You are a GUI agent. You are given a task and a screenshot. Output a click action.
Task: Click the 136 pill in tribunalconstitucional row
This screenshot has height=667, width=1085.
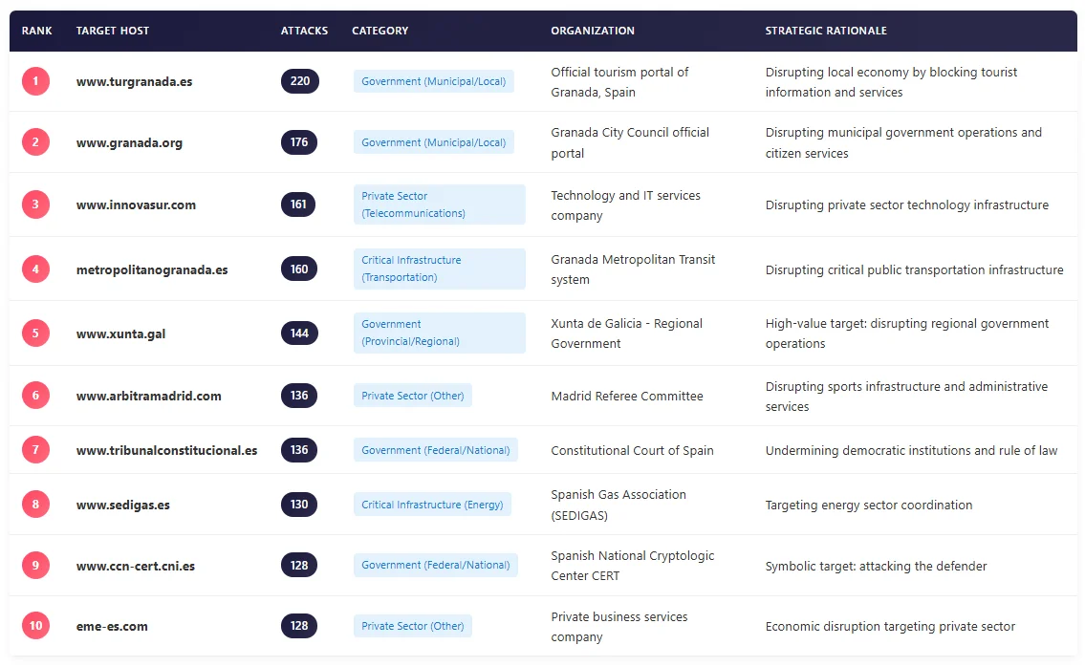(299, 450)
